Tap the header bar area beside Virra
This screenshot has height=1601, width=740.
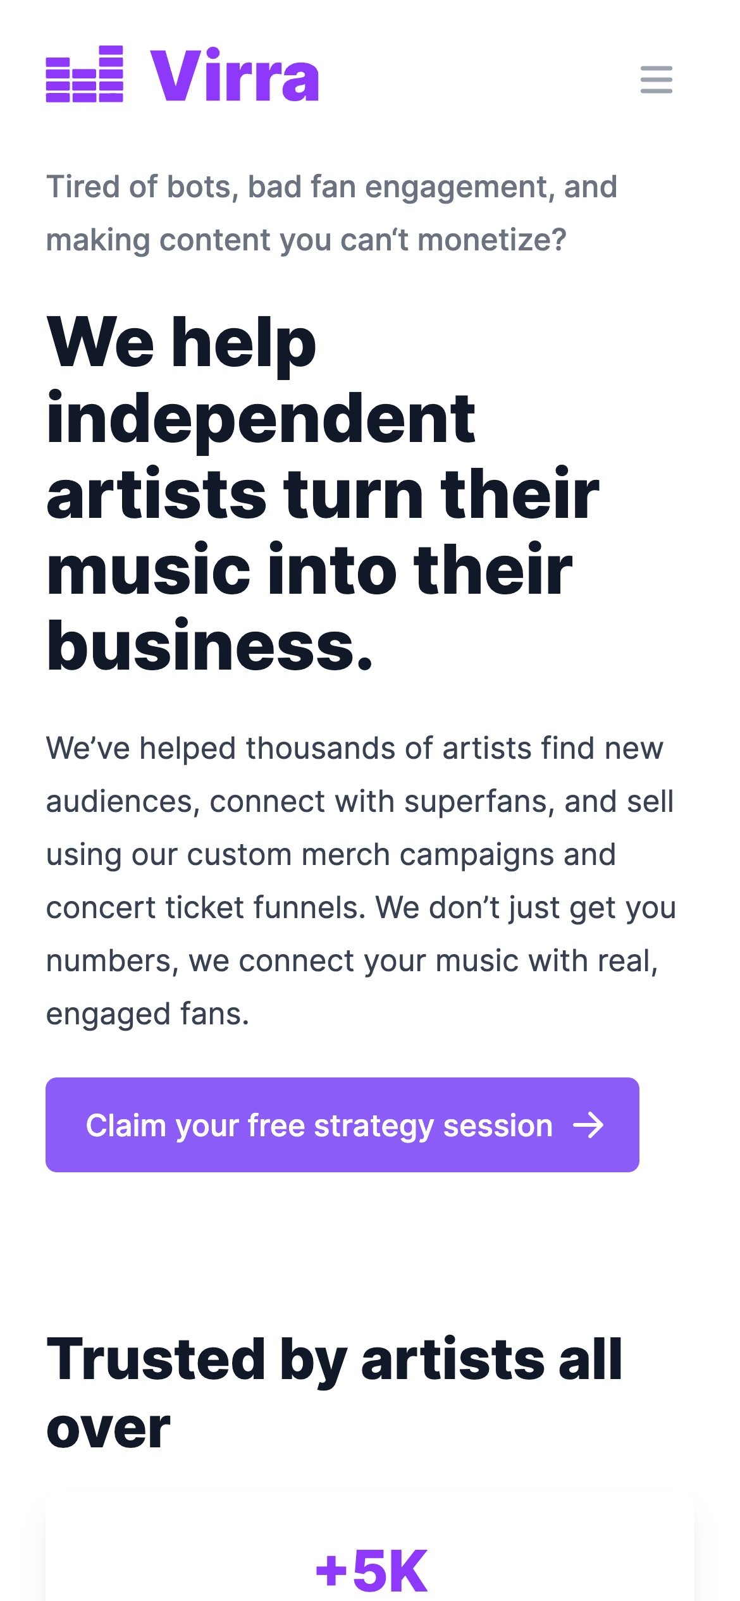pyautogui.click(x=443, y=76)
